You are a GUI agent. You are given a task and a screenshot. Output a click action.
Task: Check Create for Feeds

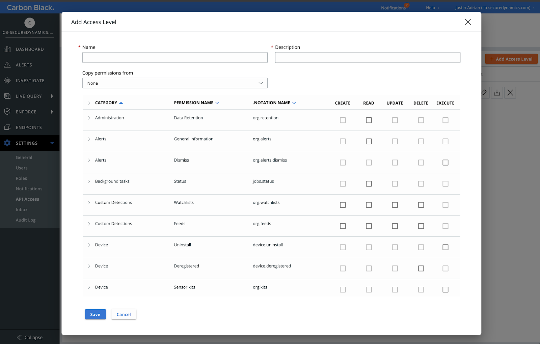343,226
